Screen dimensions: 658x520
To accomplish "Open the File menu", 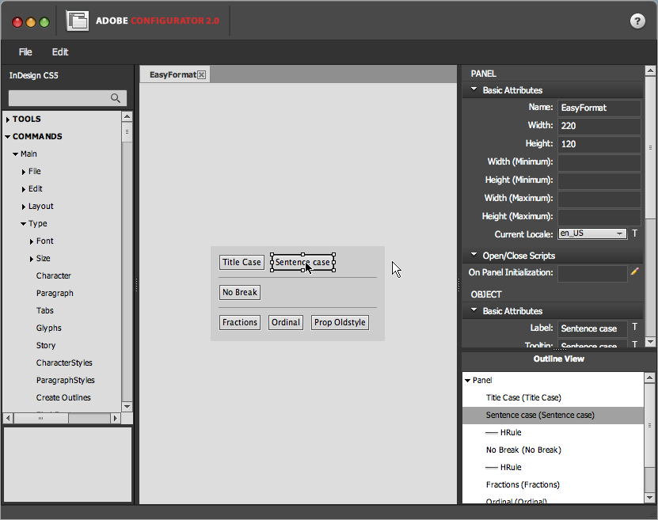I will click(25, 52).
